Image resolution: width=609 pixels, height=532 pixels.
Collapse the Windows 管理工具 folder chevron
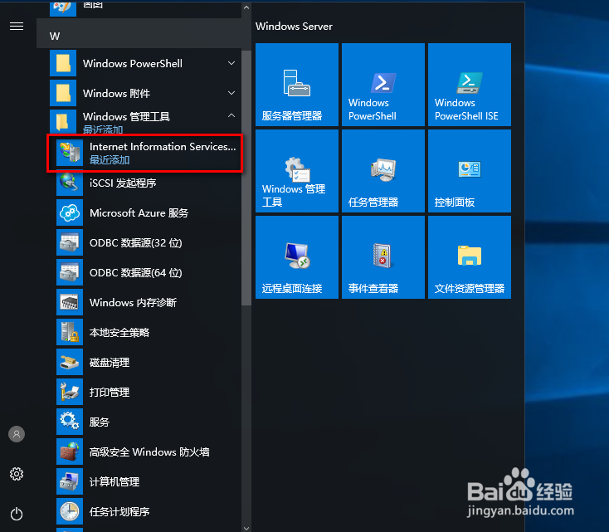[x=231, y=115]
